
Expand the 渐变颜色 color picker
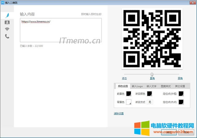[x=150, y=94]
